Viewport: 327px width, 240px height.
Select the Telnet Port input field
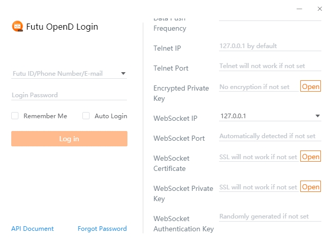pos(270,67)
